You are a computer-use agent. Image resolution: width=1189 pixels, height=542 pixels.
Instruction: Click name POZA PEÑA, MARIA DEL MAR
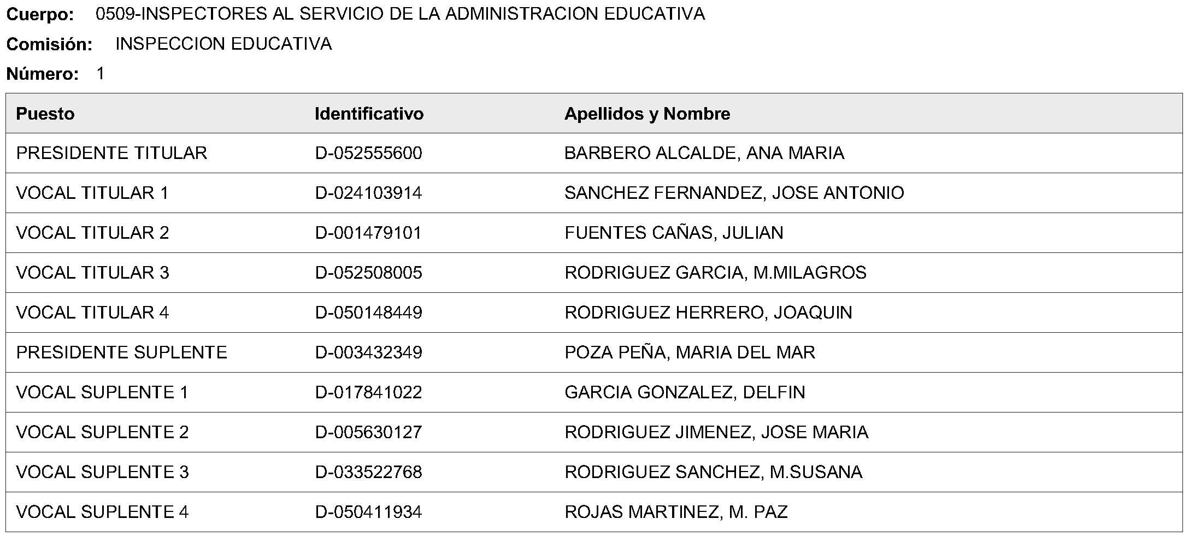pyautogui.click(x=690, y=352)
